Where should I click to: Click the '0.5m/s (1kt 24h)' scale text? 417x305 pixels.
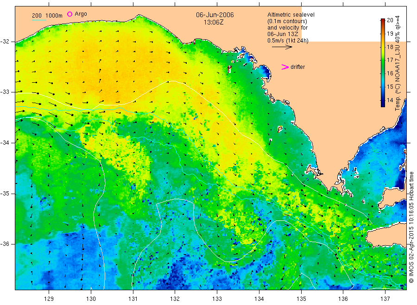tap(288, 41)
